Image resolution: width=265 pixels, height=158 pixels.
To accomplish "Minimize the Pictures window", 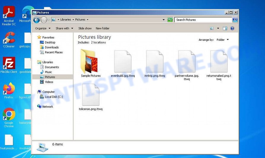I will (227, 12).
